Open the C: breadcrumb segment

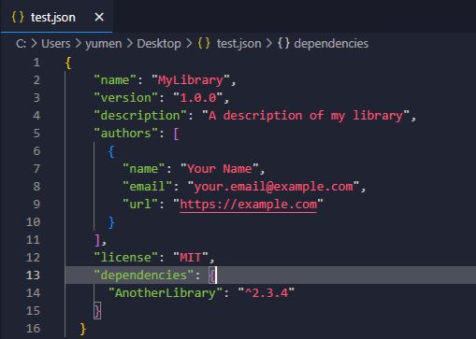pyautogui.click(x=21, y=44)
